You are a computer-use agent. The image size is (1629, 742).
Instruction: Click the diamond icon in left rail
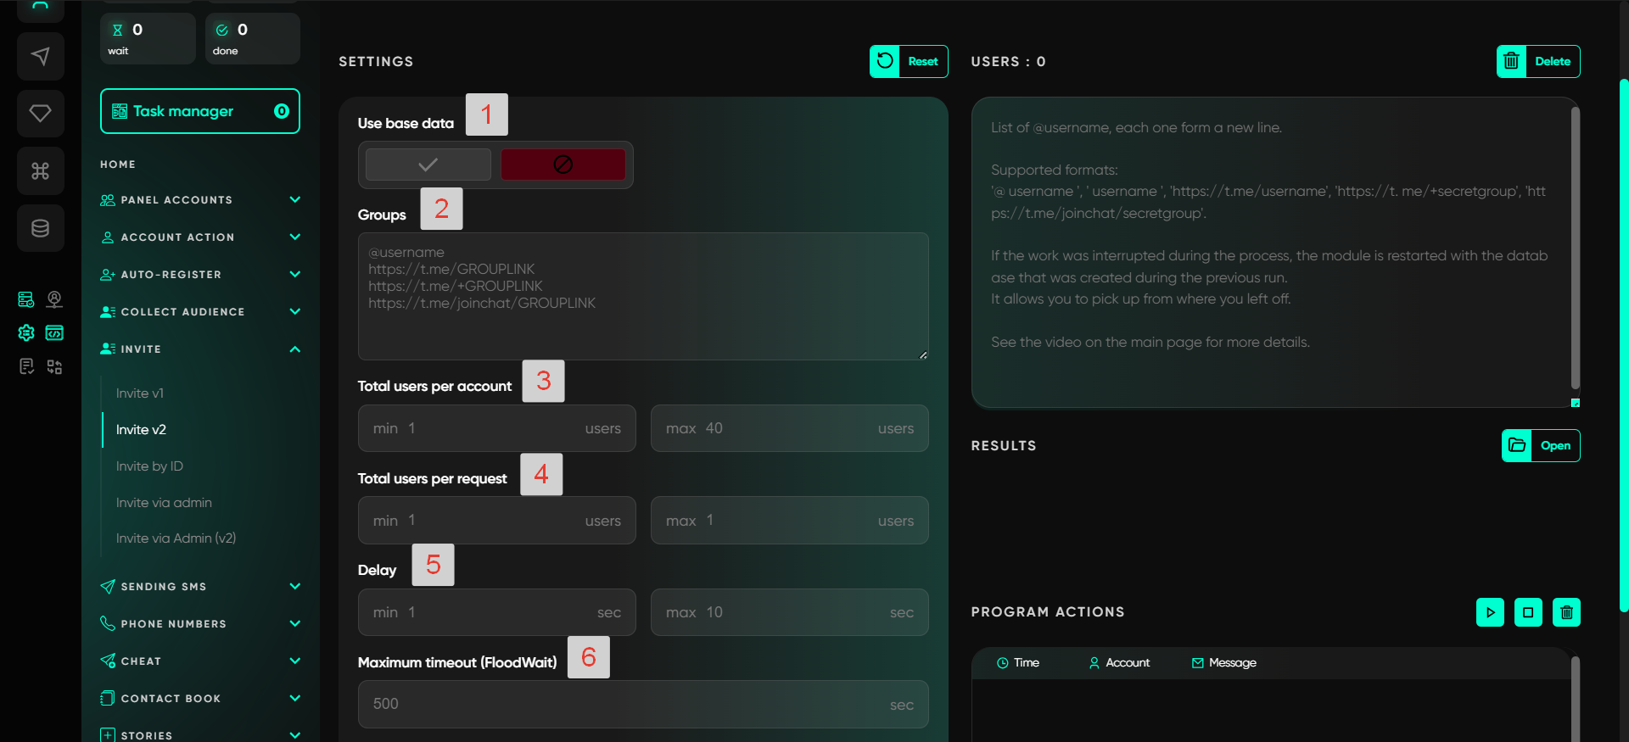pos(40,114)
